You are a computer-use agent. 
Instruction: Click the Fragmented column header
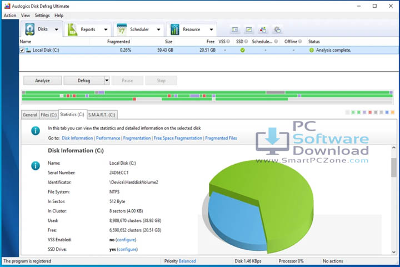pyautogui.click(x=118, y=41)
